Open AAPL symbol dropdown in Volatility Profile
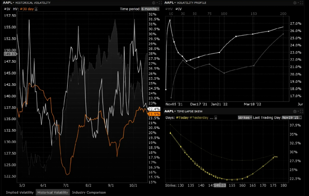Screen dimensions: 309x196 click(x=170, y=3)
